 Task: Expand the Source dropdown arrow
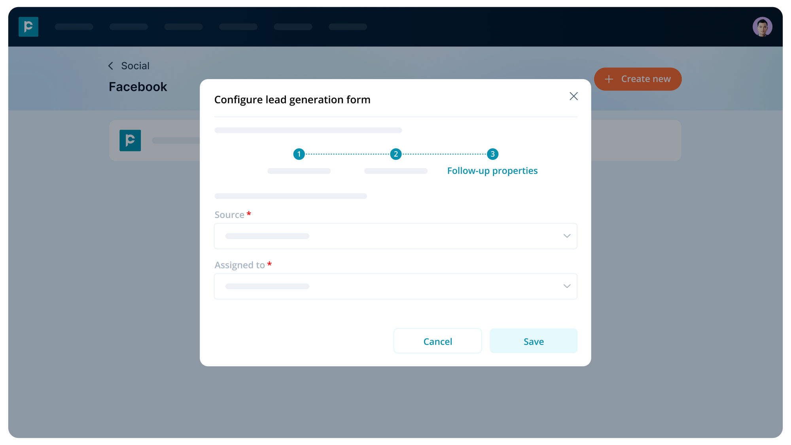[567, 236]
